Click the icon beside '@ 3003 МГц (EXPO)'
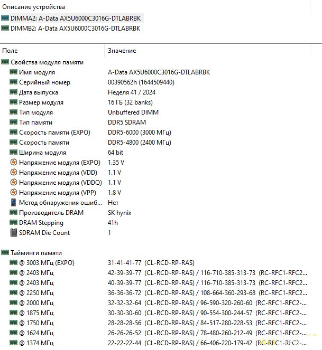 tap(13, 262)
